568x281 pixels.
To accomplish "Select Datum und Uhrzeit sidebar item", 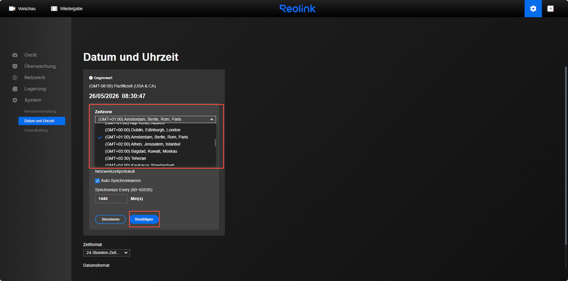I will pyautogui.click(x=42, y=121).
